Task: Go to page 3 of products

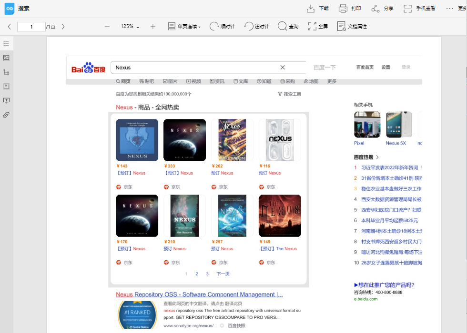Action: tap(207, 274)
